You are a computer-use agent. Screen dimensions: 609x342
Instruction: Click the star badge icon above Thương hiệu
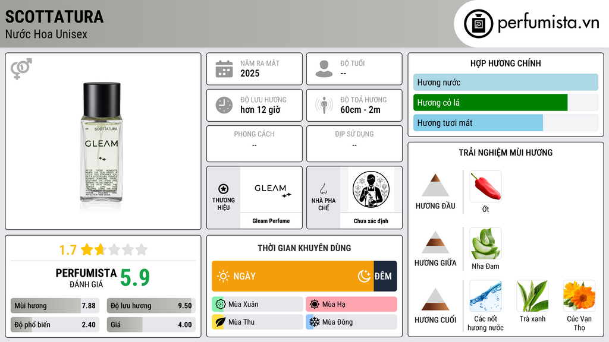[x=224, y=189]
